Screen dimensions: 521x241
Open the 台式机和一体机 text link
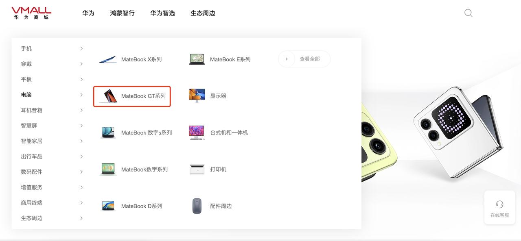click(229, 133)
